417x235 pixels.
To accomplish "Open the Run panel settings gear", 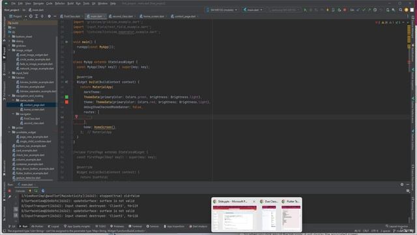I will [402, 184].
